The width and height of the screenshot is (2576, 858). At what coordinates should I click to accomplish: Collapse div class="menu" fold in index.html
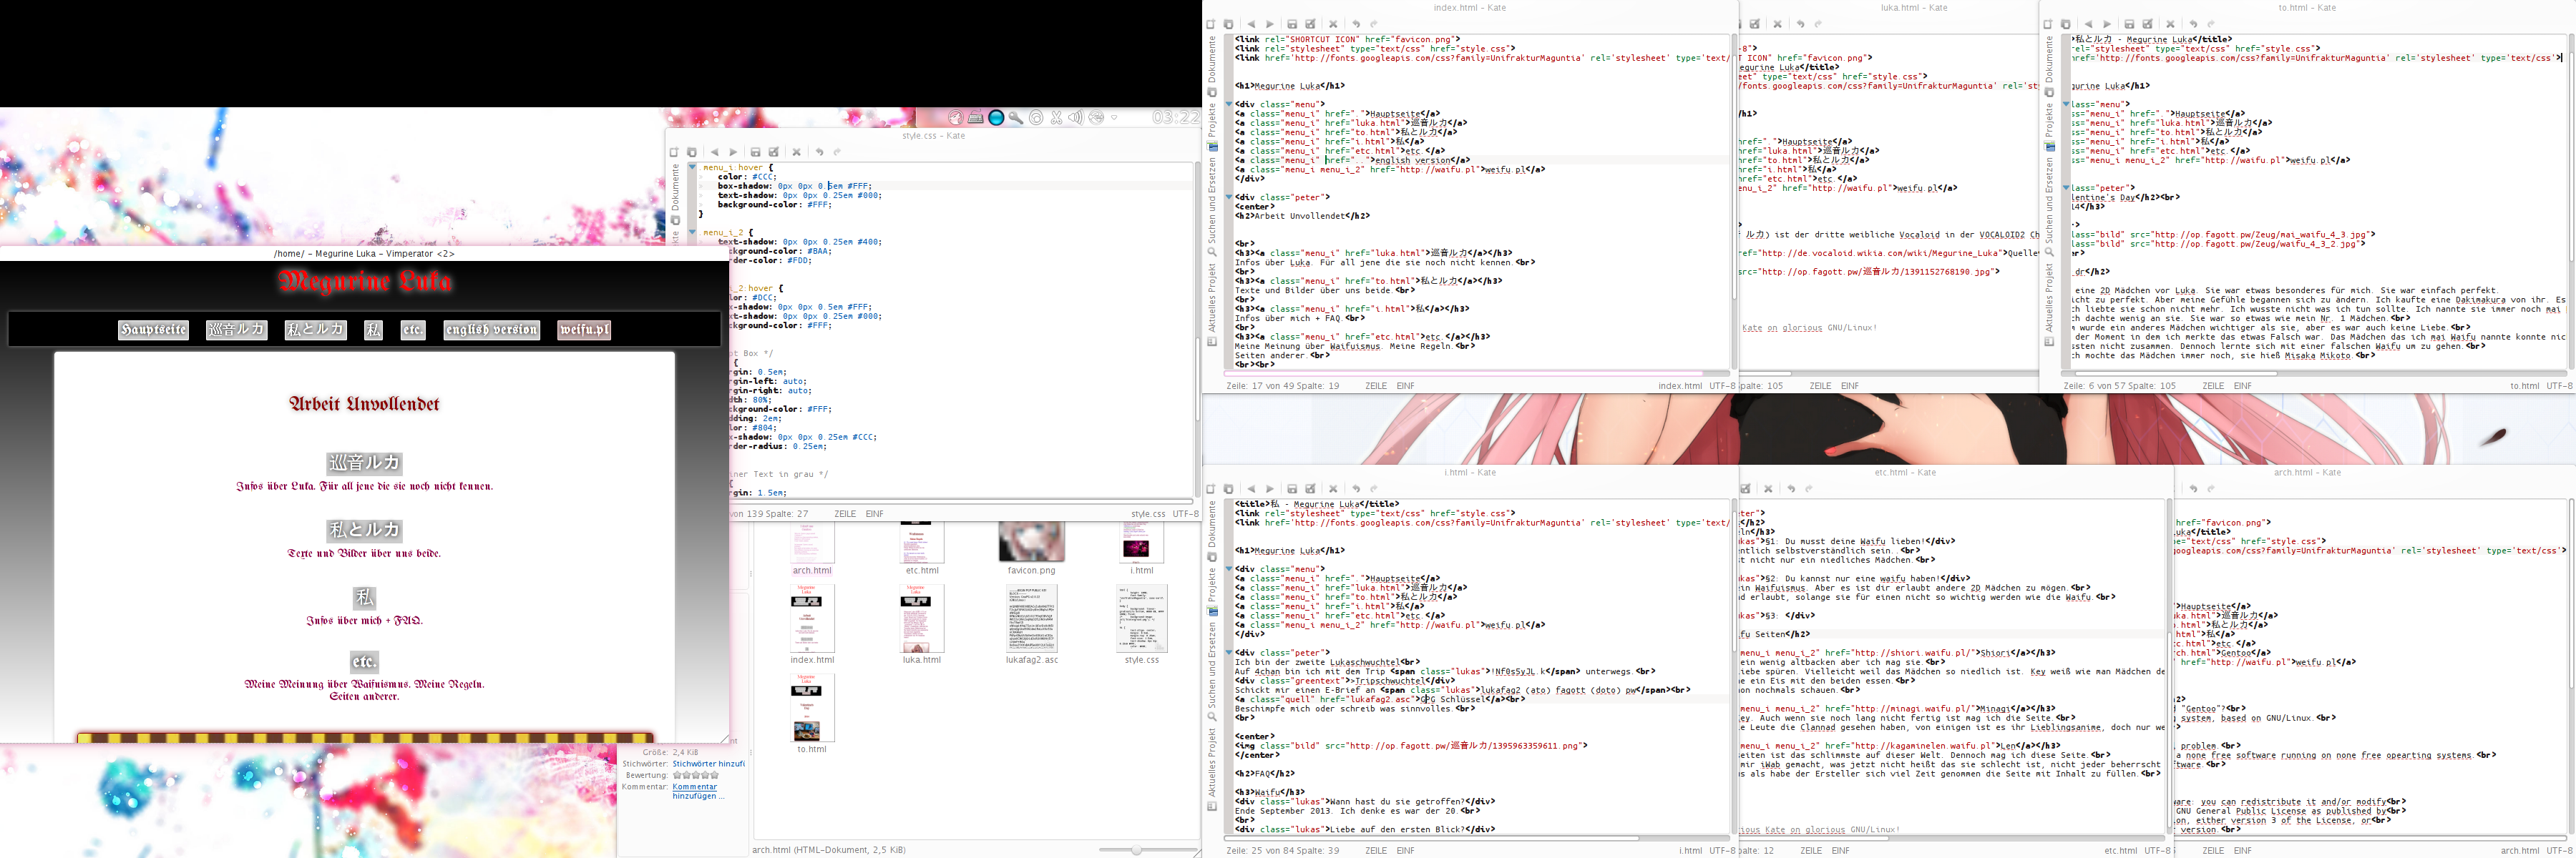[1229, 104]
